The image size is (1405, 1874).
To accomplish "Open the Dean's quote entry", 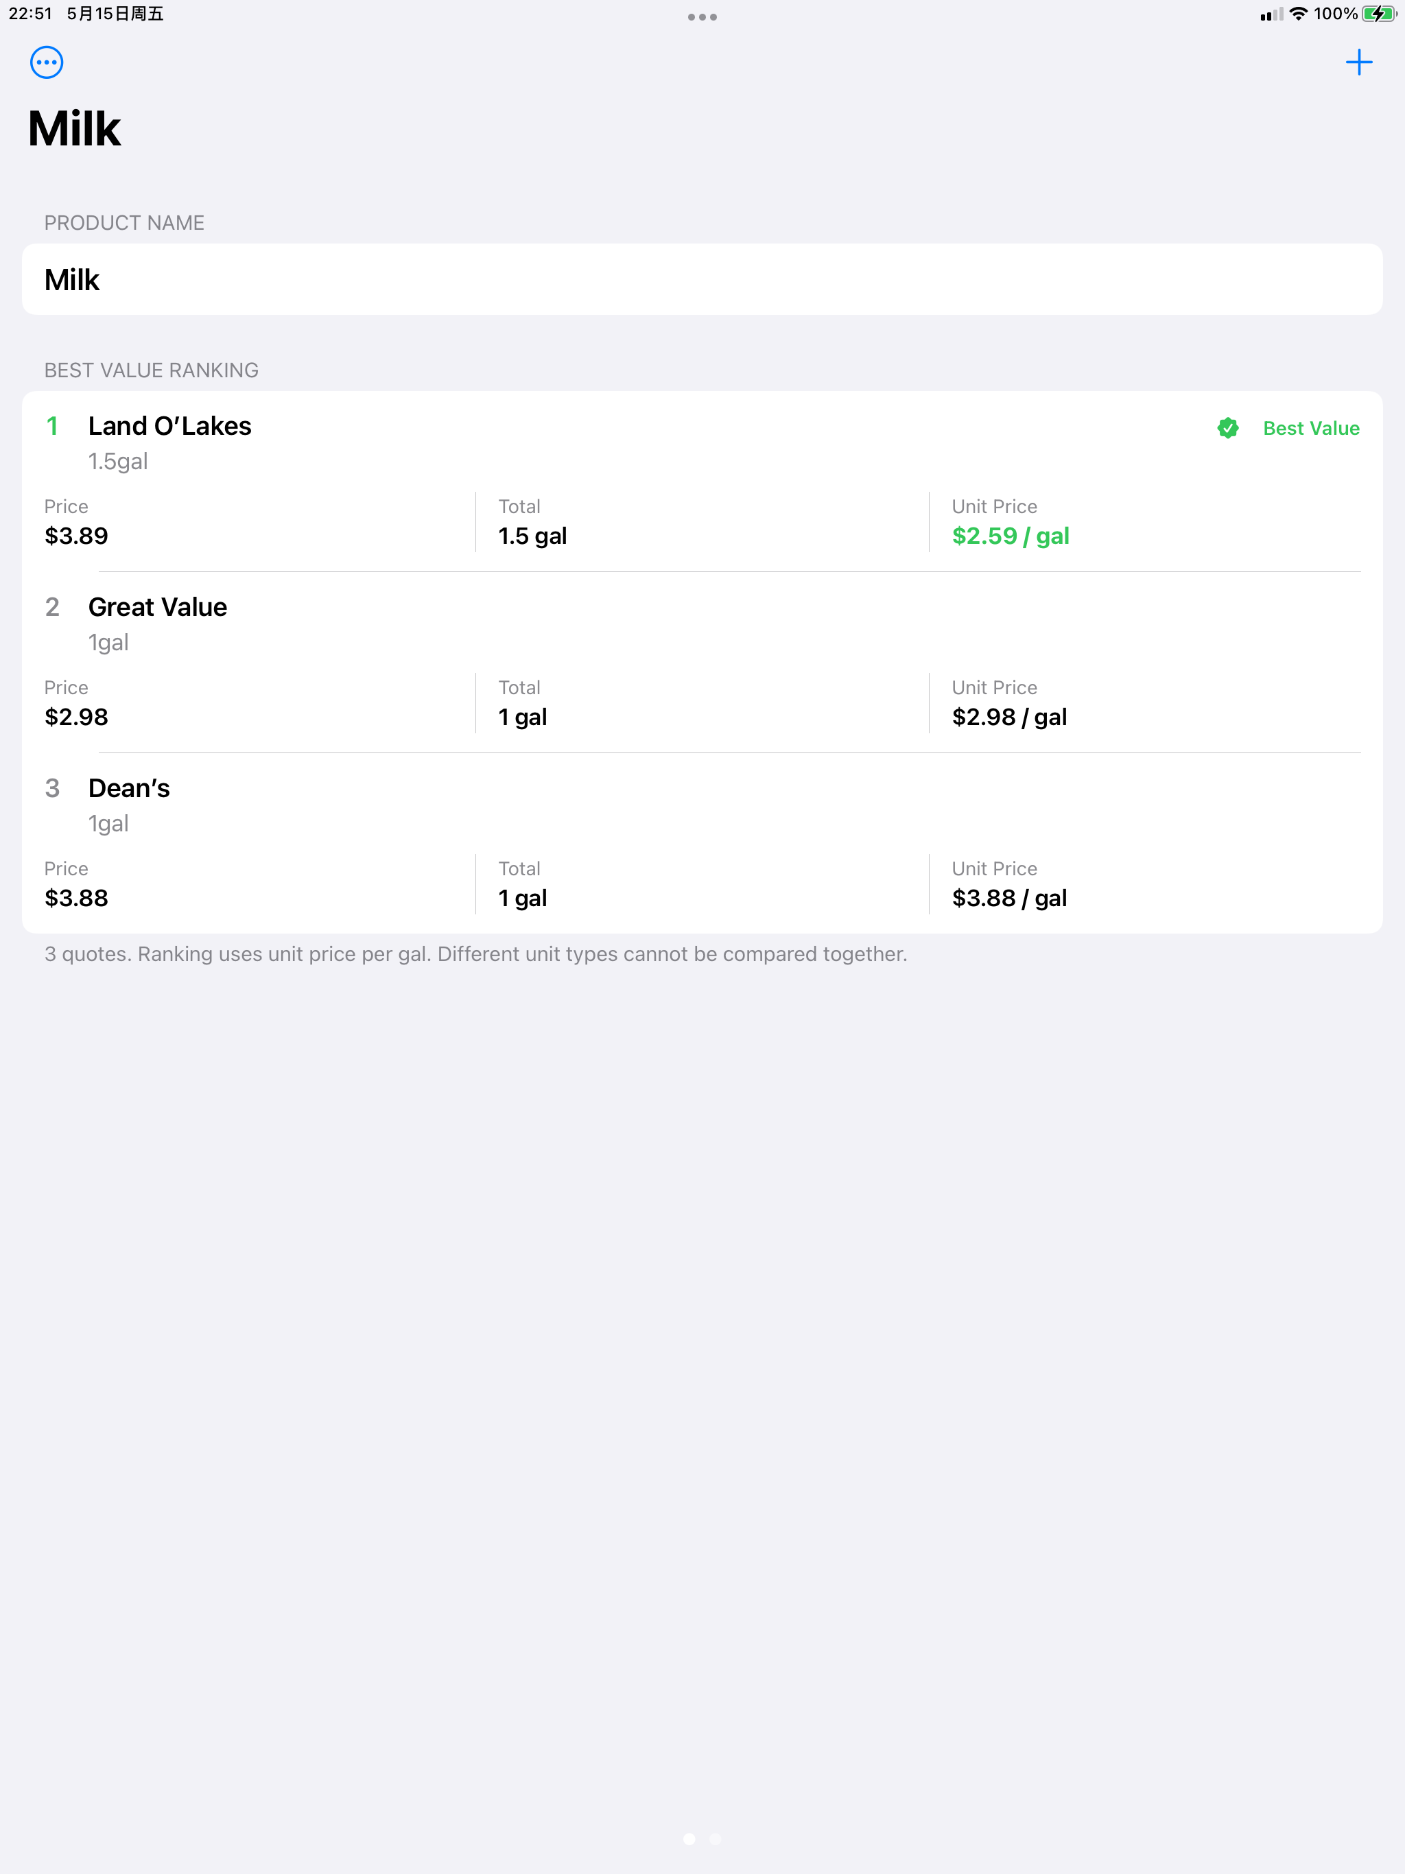I will click(702, 844).
